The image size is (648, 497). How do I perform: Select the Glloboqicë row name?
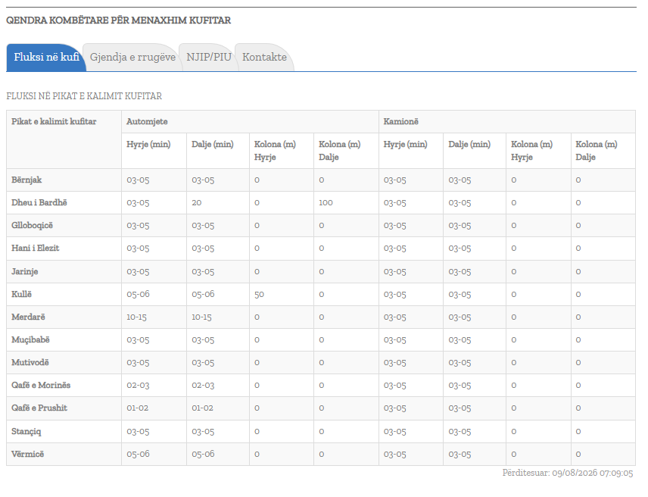33,225
